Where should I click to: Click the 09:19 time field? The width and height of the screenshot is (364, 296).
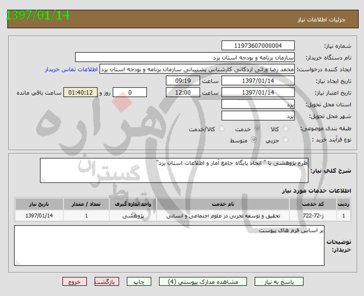[183, 80]
